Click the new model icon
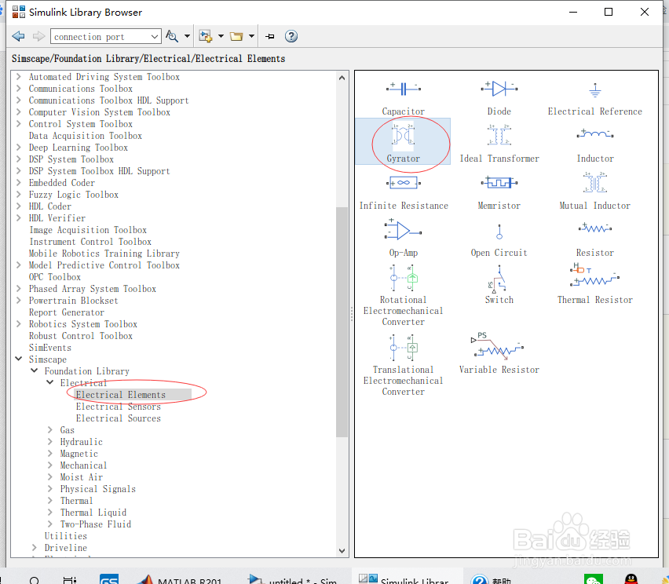669x584 pixels. [206, 36]
